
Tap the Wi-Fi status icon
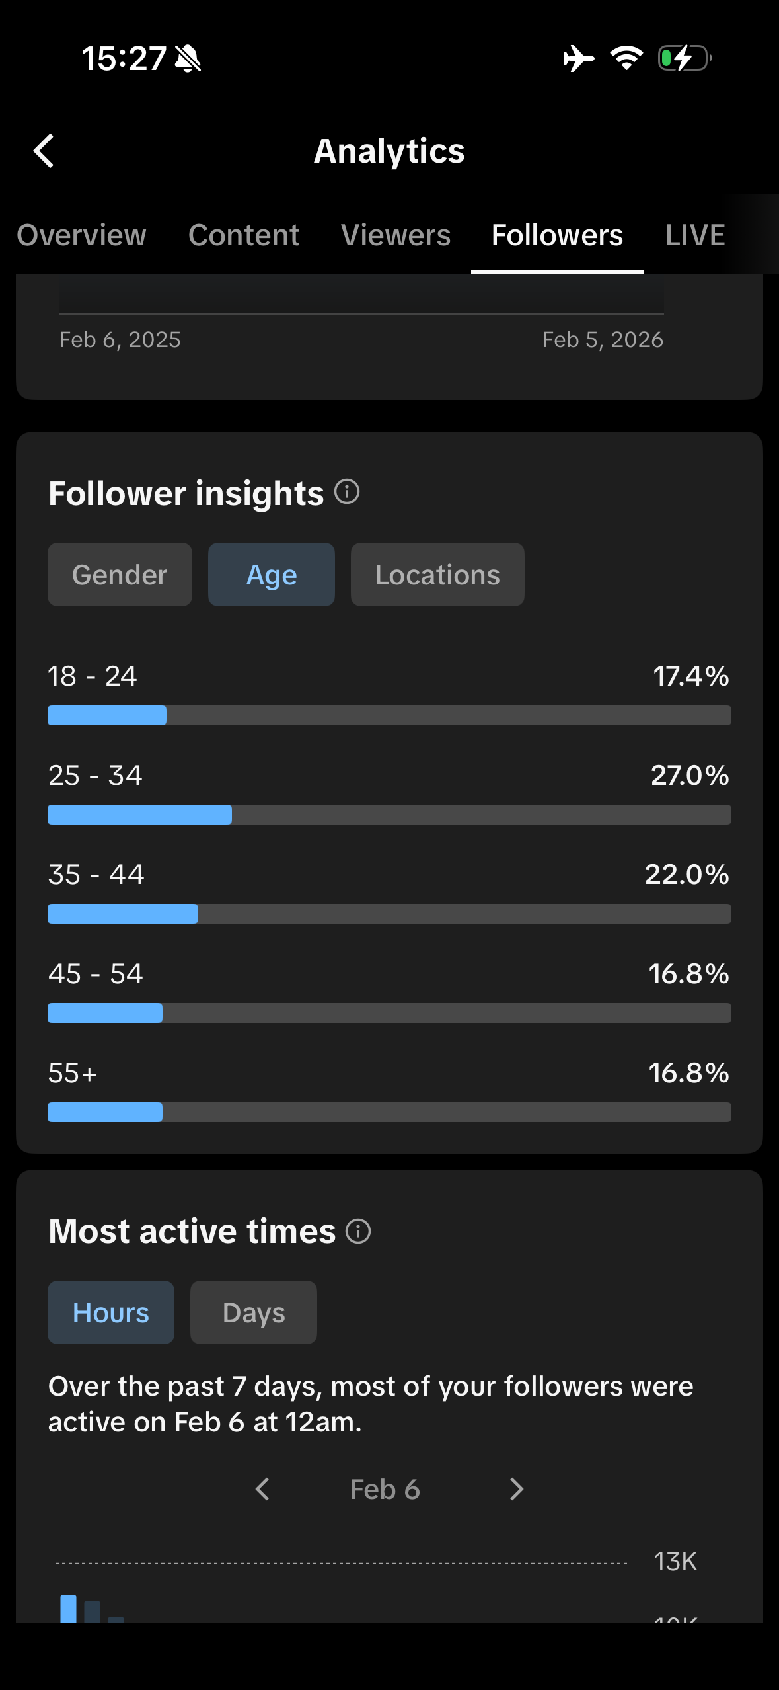point(626,58)
